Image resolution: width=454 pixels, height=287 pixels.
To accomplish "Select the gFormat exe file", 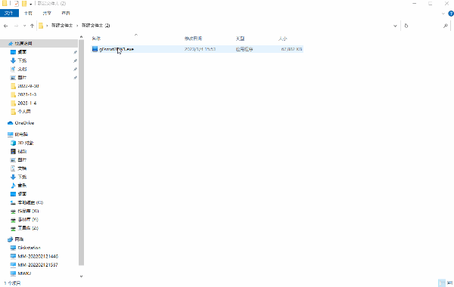I will click(x=116, y=49).
